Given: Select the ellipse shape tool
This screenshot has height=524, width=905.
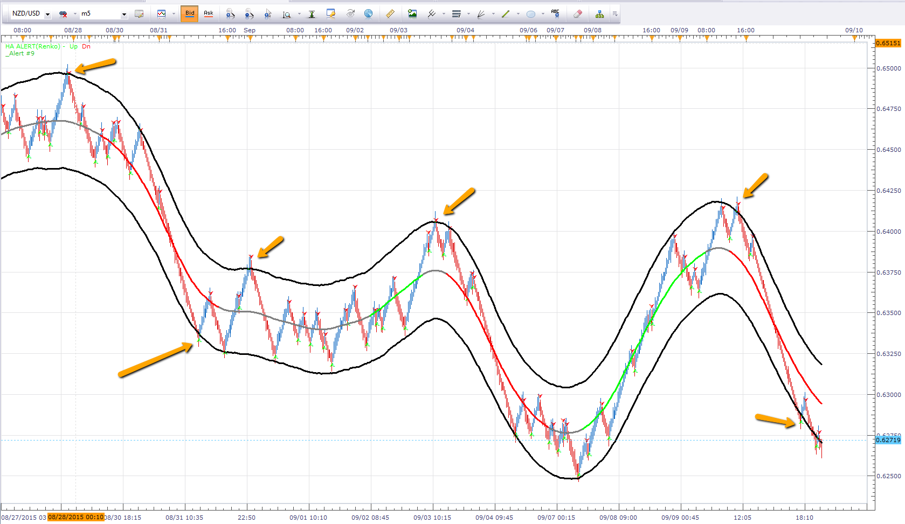Looking at the screenshot, I should tap(531, 14).
